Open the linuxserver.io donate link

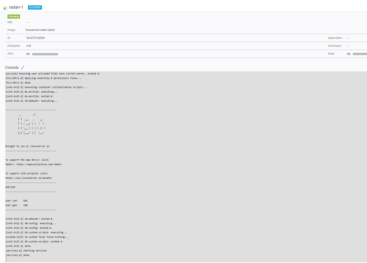click(x=29, y=178)
